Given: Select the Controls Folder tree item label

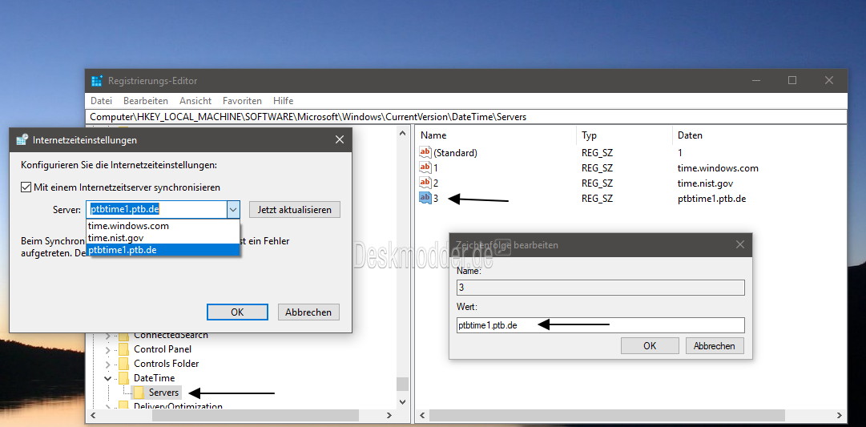Looking at the screenshot, I should tap(167, 364).
